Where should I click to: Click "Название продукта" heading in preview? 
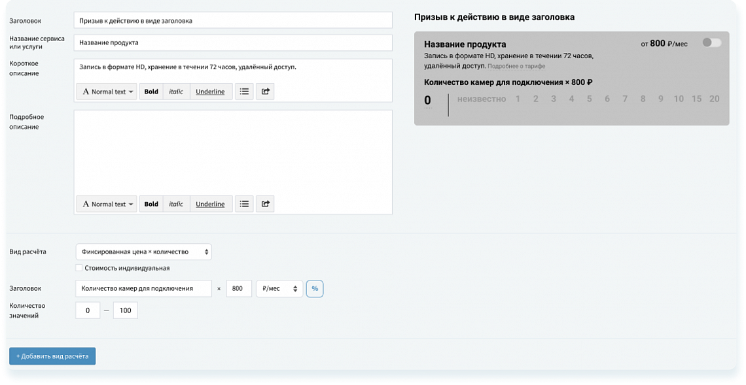point(465,44)
